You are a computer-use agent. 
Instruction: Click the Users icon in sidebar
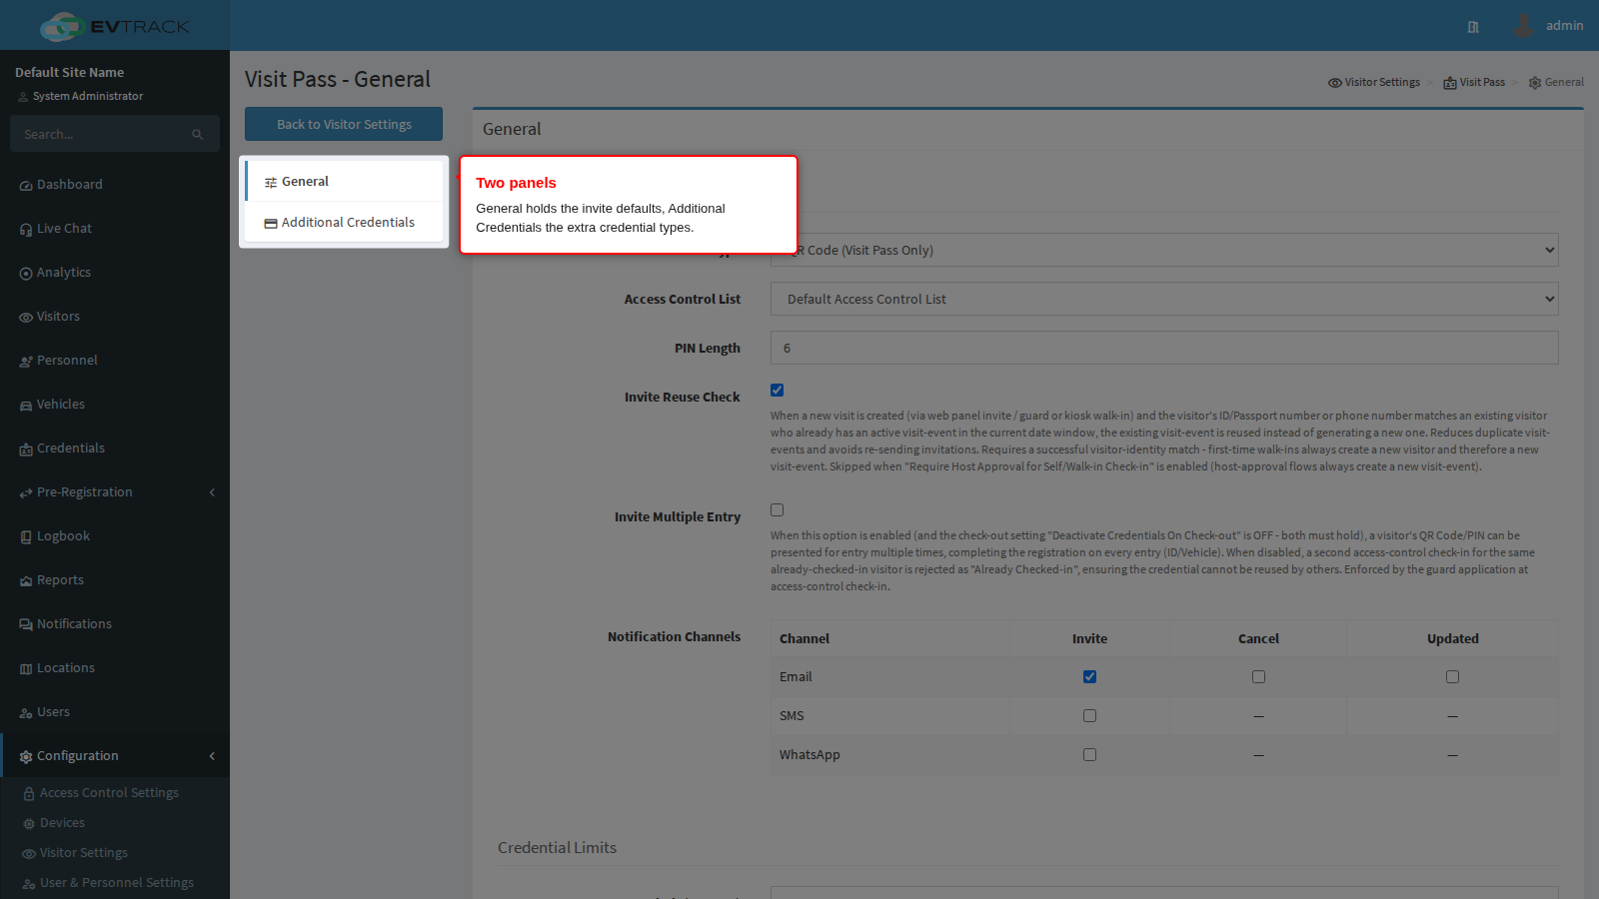26,713
